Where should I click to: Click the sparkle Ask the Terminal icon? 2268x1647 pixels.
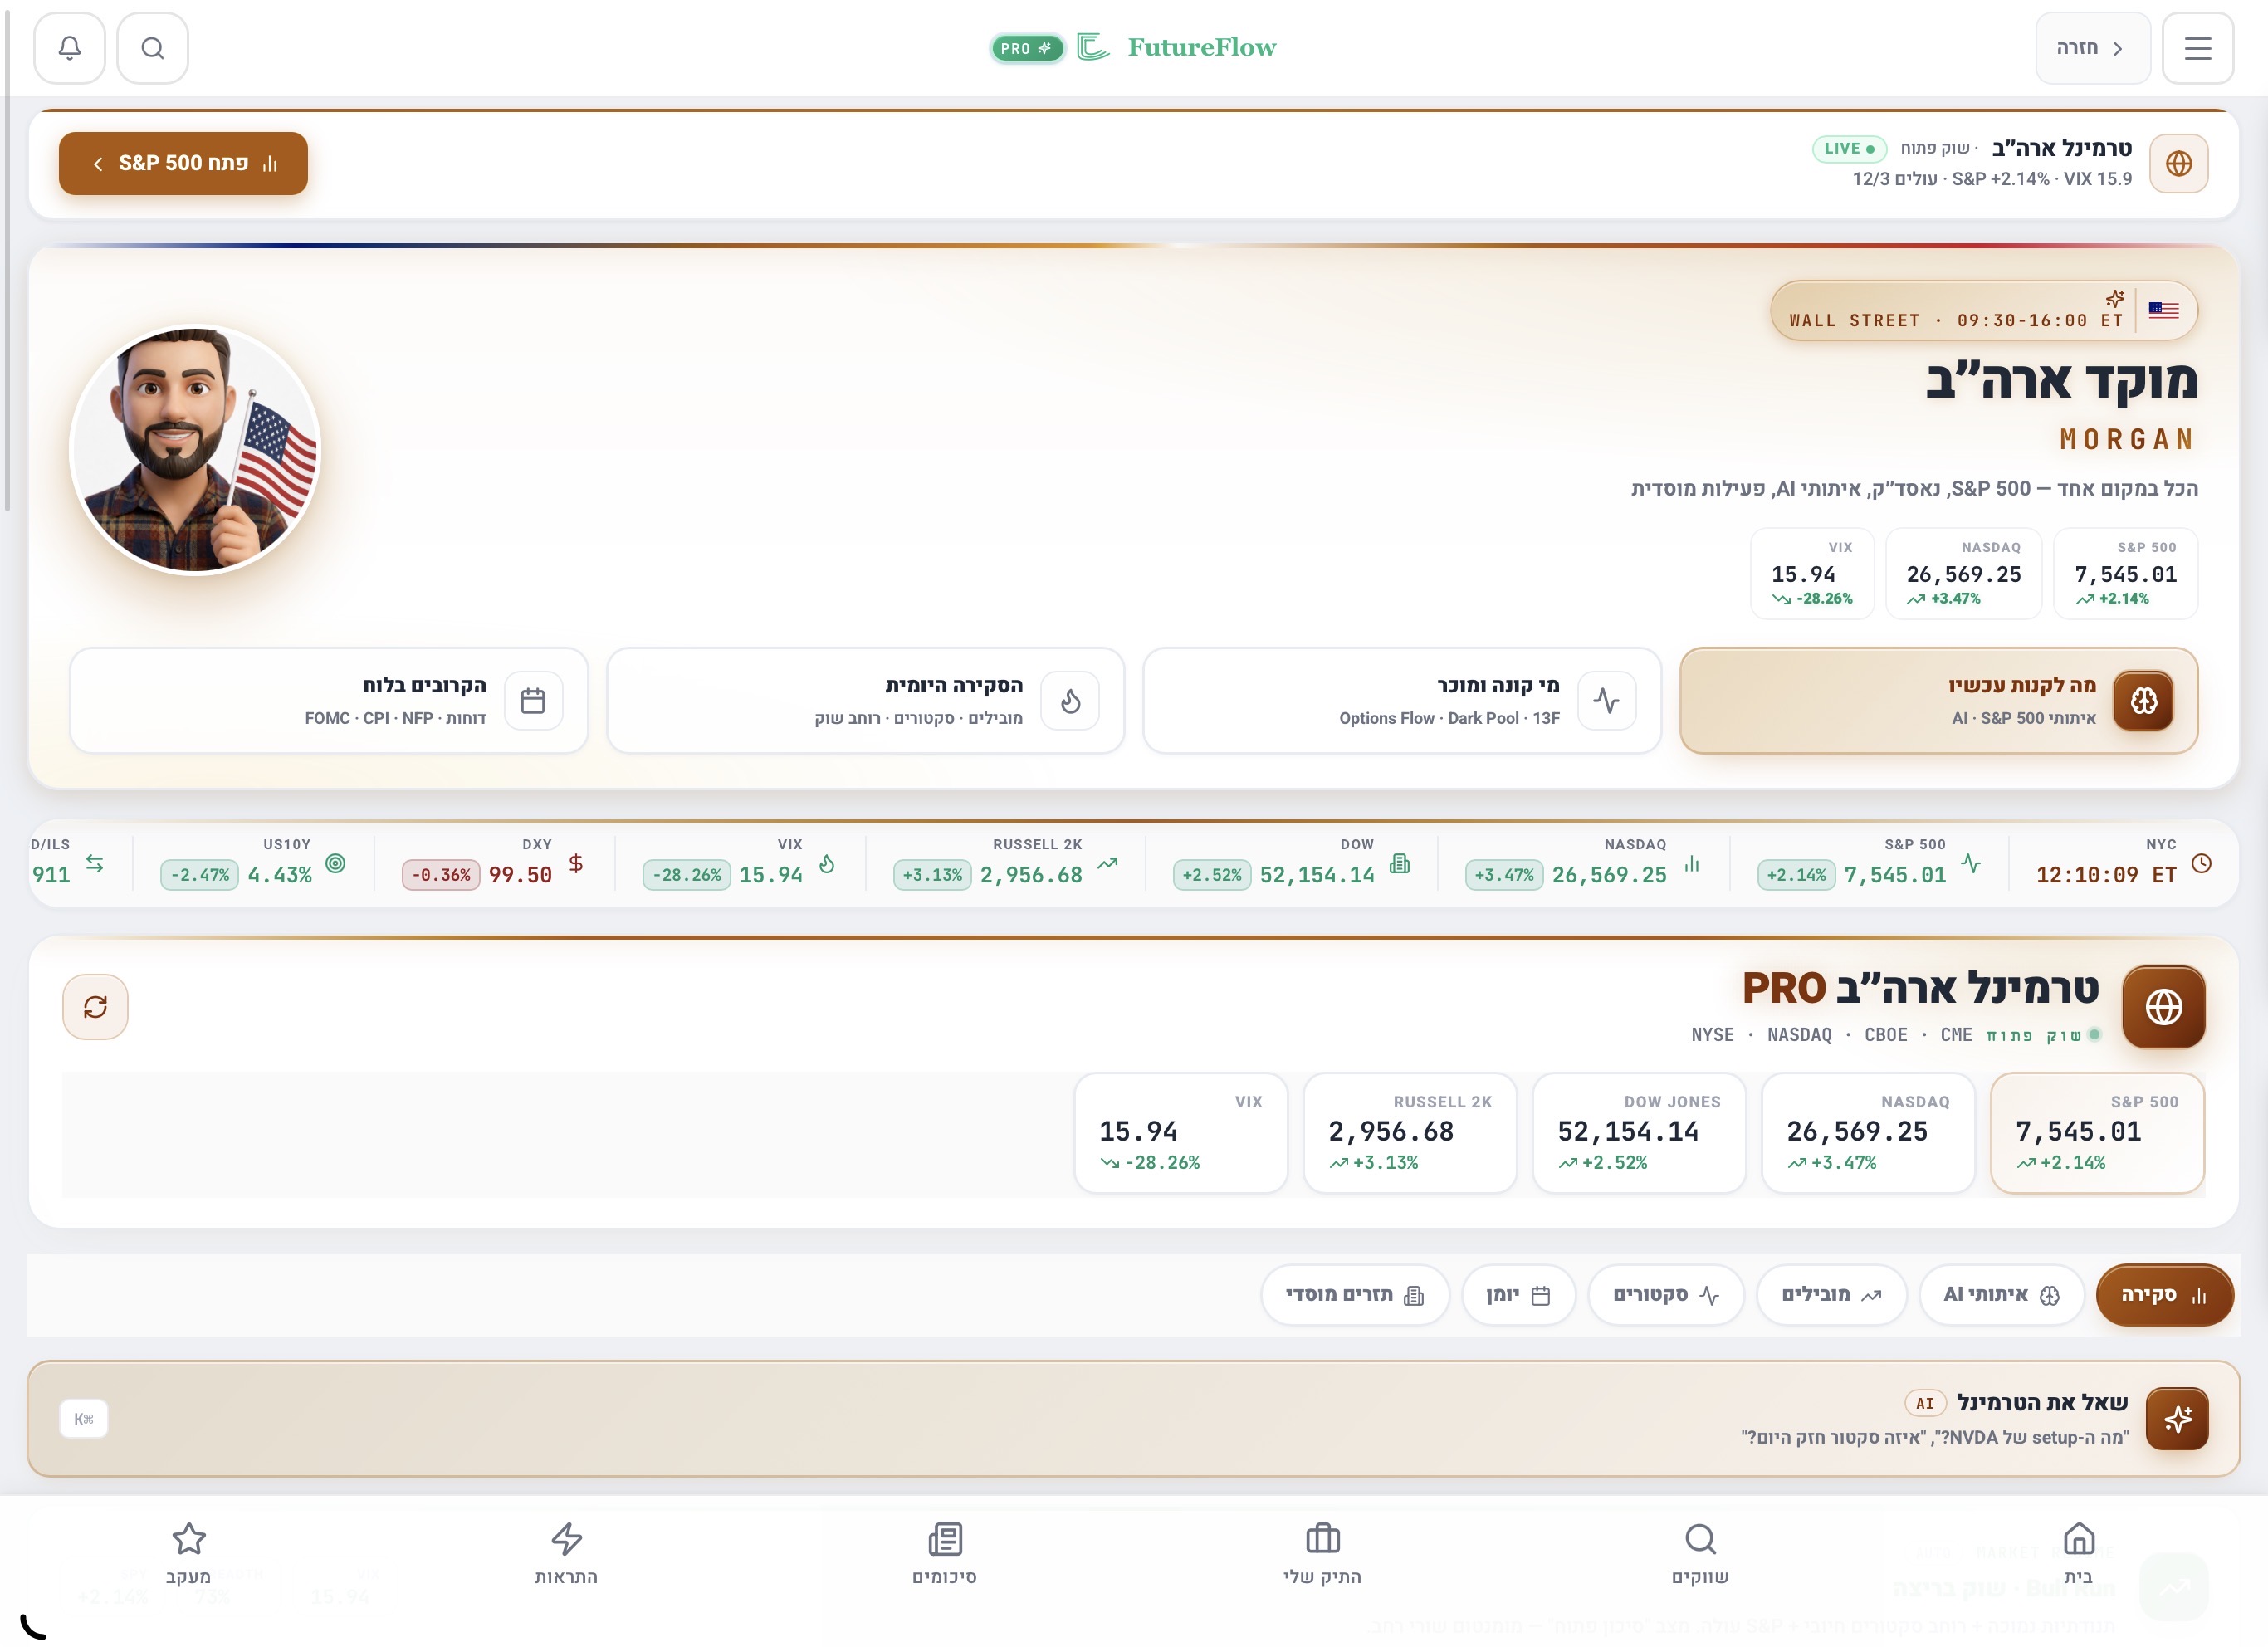coord(2177,1418)
